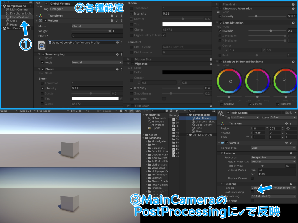Viewport: 298px width, 223px height.
Task: Open the No Anti-aliasing dropdown
Action: click(x=273, y=196)
